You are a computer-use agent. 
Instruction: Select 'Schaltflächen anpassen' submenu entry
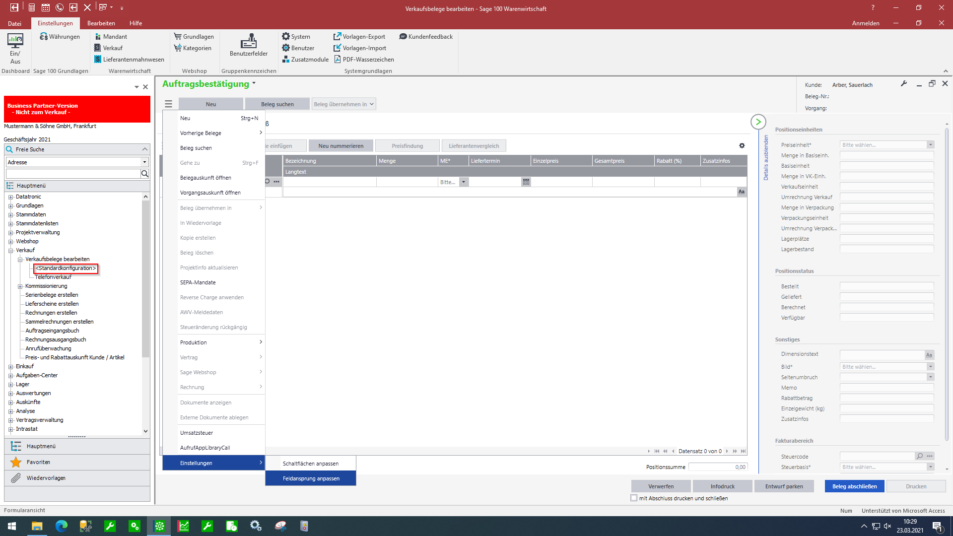coord(311,464)
